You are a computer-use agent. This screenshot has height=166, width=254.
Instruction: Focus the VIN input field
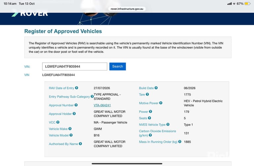(75, 67)
